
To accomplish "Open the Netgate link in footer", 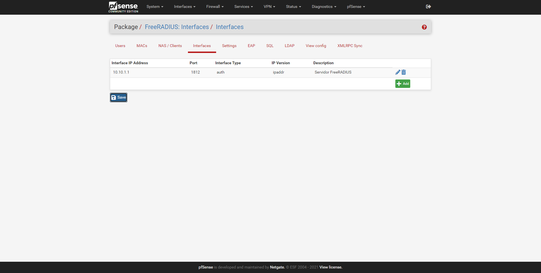I will click(277, 267).
